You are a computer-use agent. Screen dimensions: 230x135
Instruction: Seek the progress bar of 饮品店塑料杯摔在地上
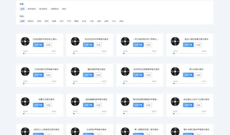(x=40, y=53)
